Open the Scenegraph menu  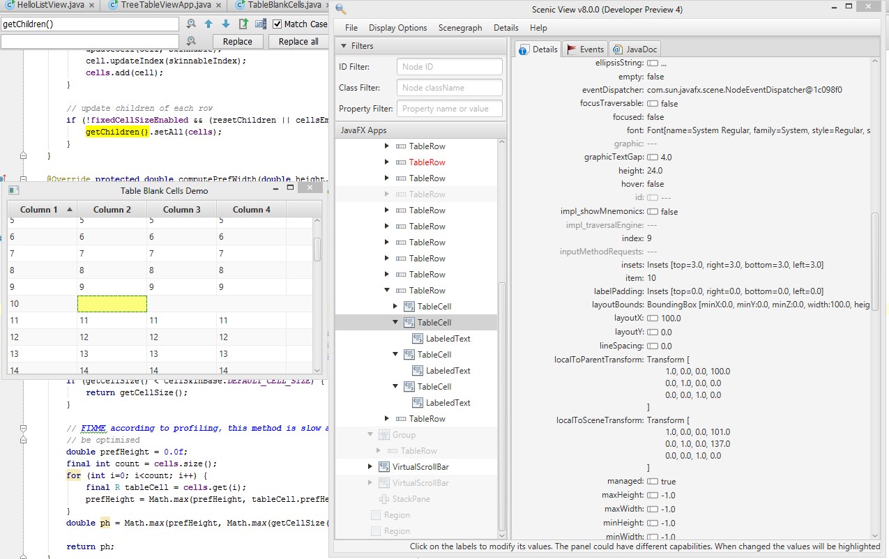[459, 28]
